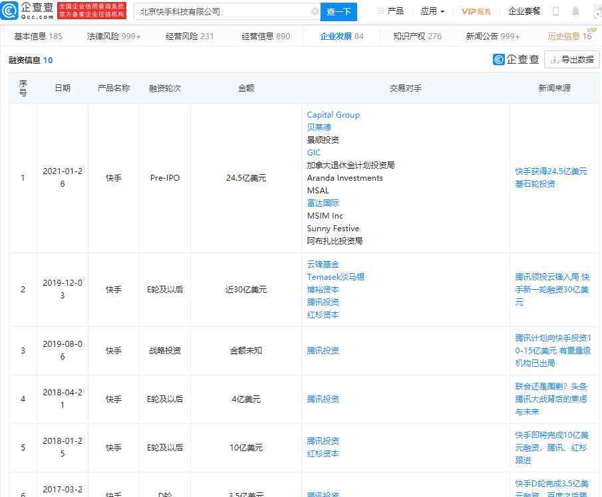Screen dimensions: 602x497
Task: Click the 融资信息 10 section heading
Action: [31, 60]
